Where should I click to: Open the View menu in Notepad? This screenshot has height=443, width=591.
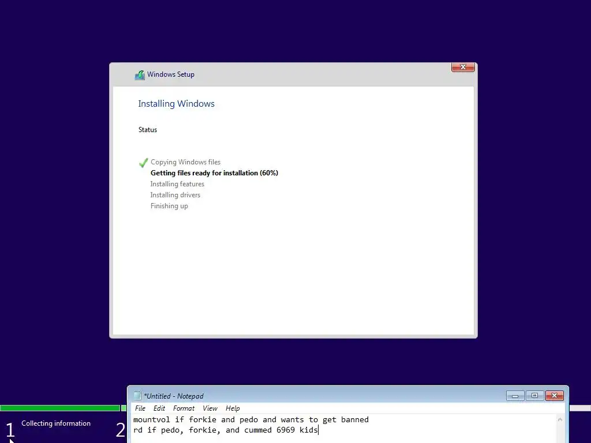click(210, 408)
